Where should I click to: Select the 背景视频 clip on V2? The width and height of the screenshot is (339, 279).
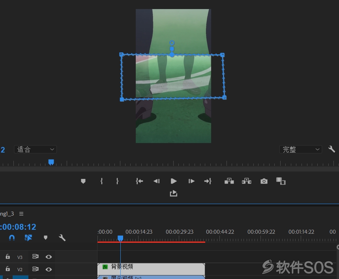point(151,269)
